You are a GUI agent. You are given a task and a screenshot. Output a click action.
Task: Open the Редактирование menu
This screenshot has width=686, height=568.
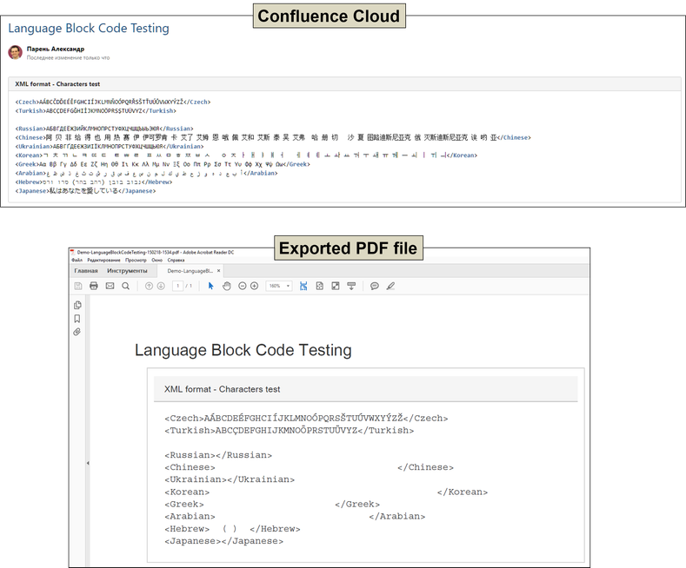(103, 260)
